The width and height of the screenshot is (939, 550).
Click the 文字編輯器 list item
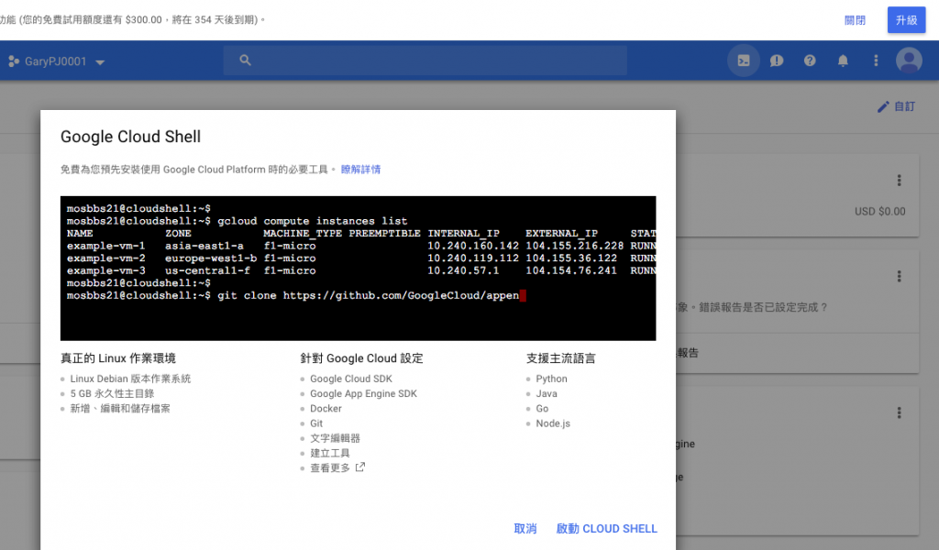[x=336, y=439]
